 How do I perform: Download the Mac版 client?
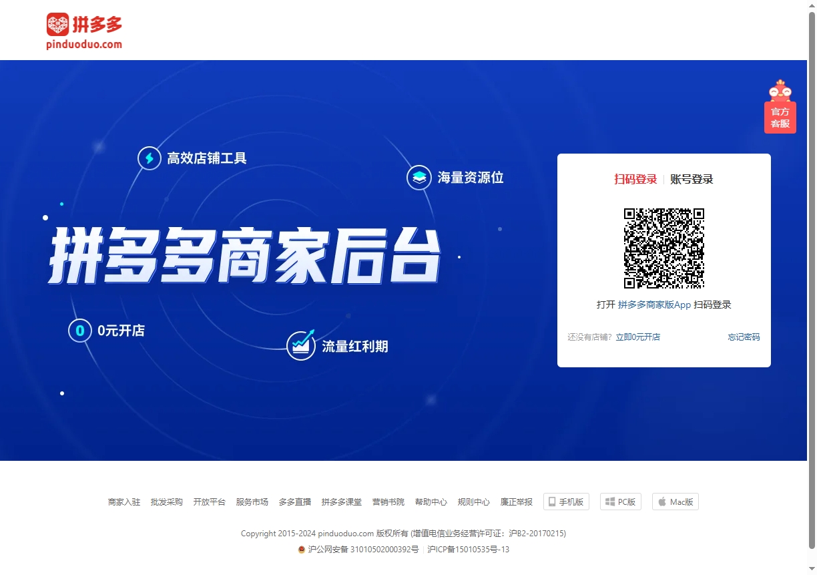click(x=675, y=502)
